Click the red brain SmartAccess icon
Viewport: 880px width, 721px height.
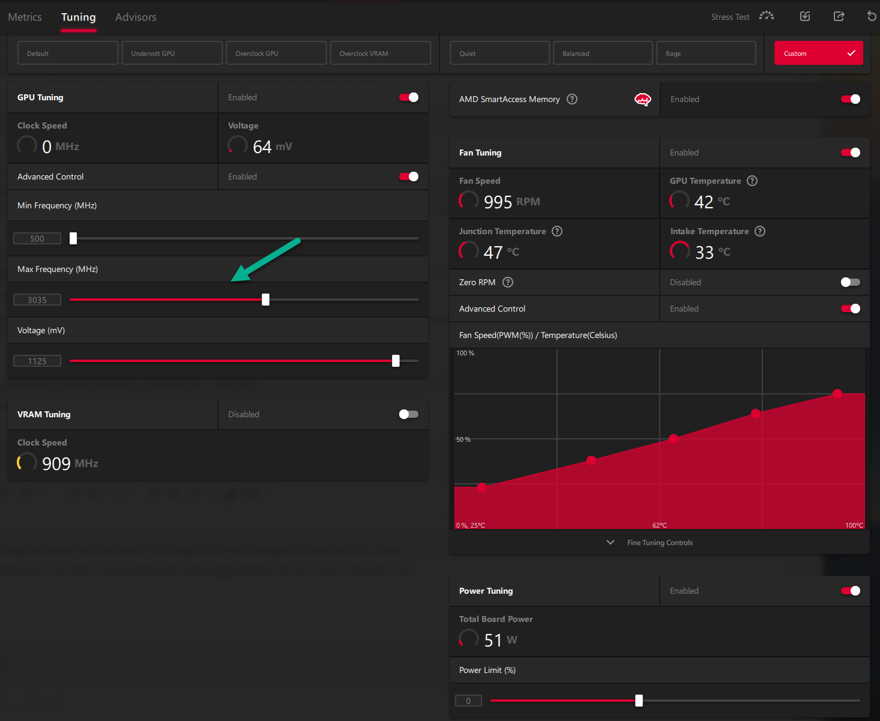[x=643, y=99]
